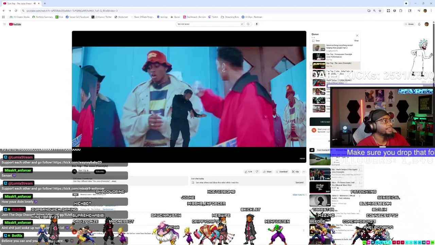Go to YouTube home via logo
This screenshot has width=435, height=245.
(x=15, y=24)
